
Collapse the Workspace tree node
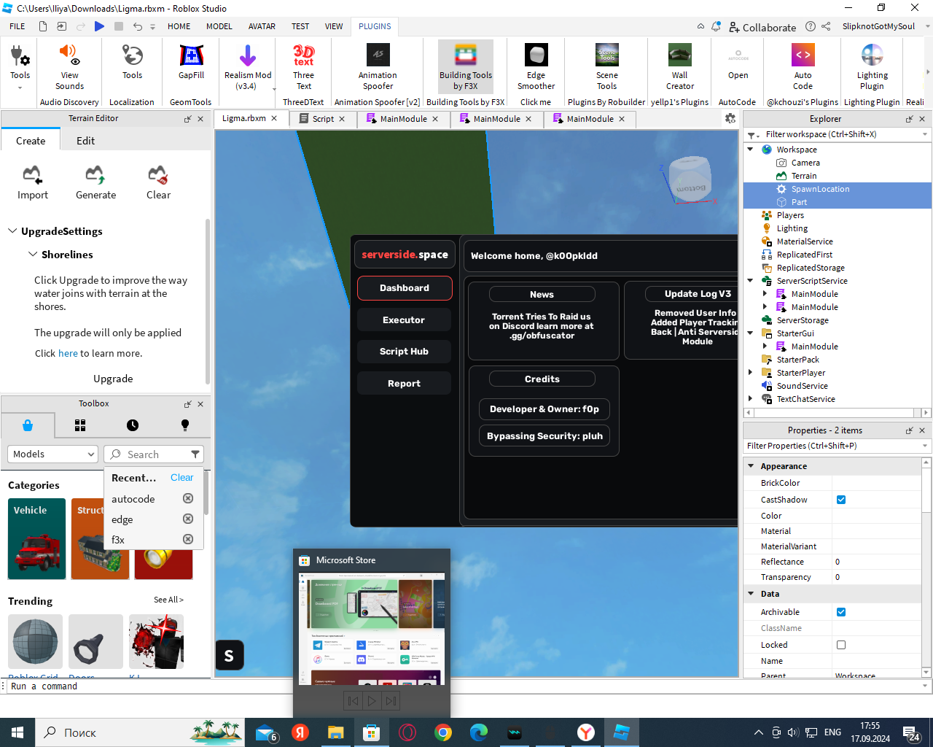tap(750, 150)
